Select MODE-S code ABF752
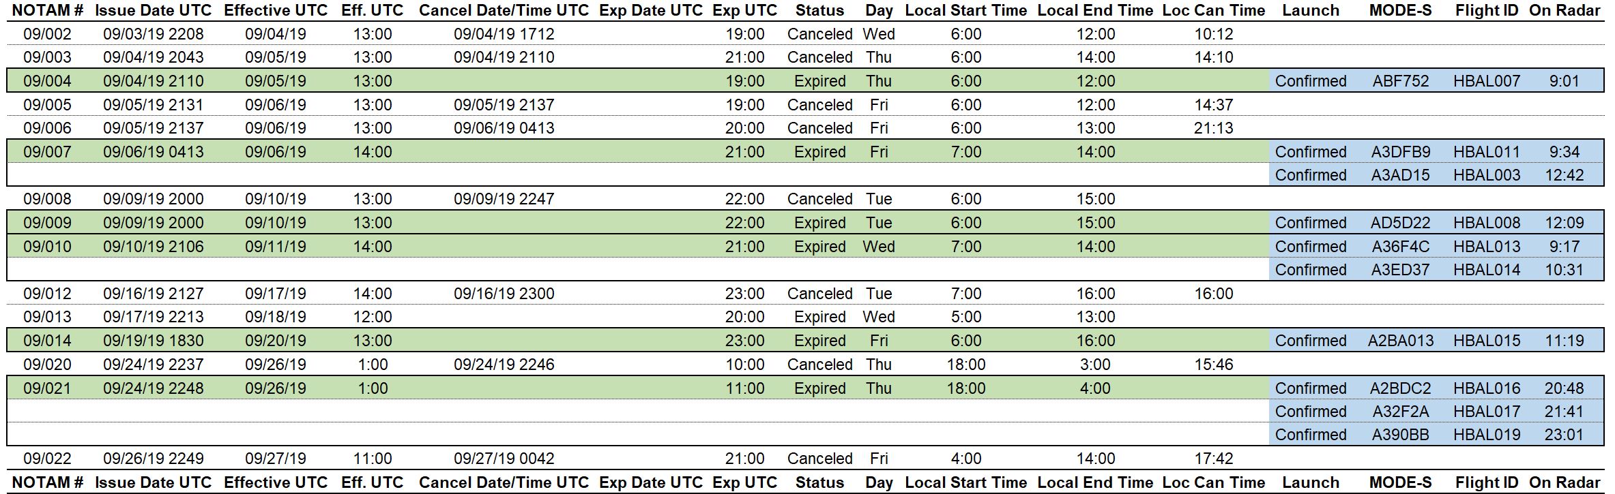 (1400, 81)
